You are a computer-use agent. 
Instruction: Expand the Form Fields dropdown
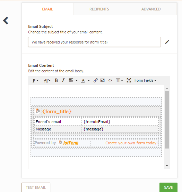coord(145,80)
